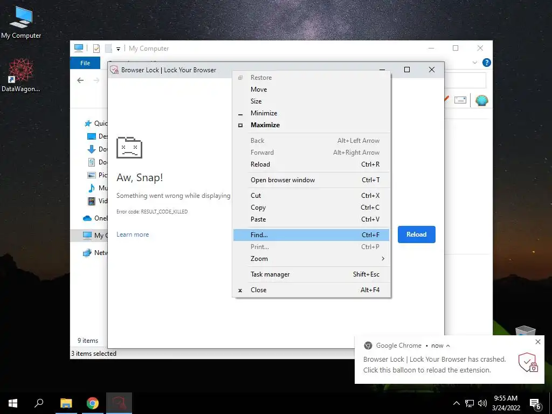Click the '9 items' status text

coord(88,341)
